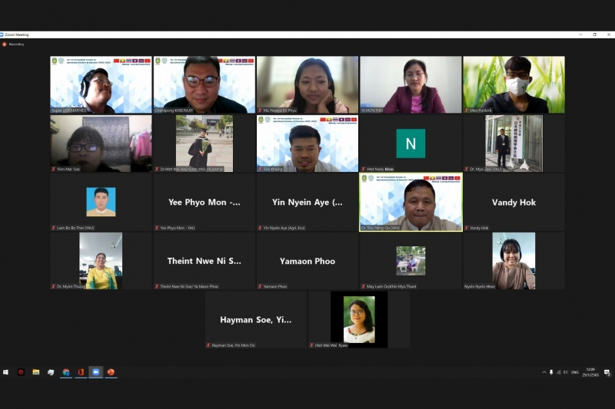615x409 pixels.
Task: Open the notification center icon
Action: coord(607,372)
